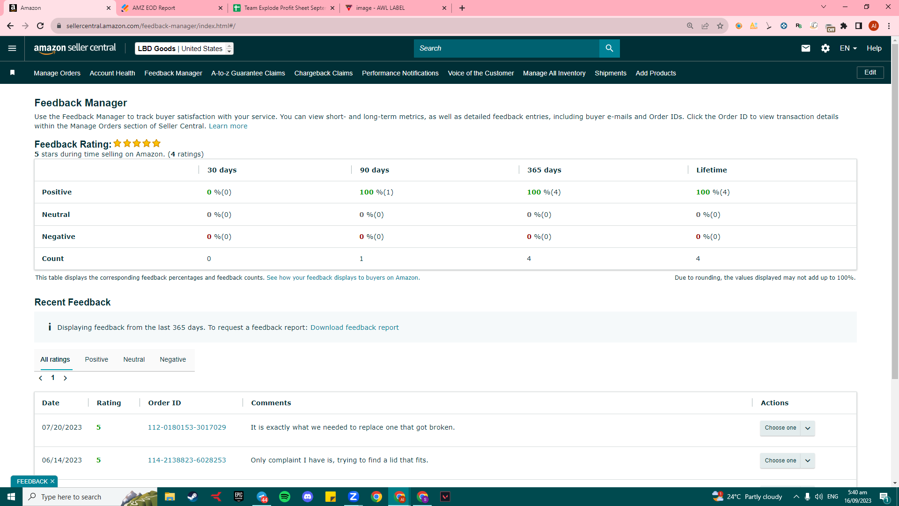Screen dimensions: 899x506
Task: Select the All ratings tab
Action: [x=55, y=359]
